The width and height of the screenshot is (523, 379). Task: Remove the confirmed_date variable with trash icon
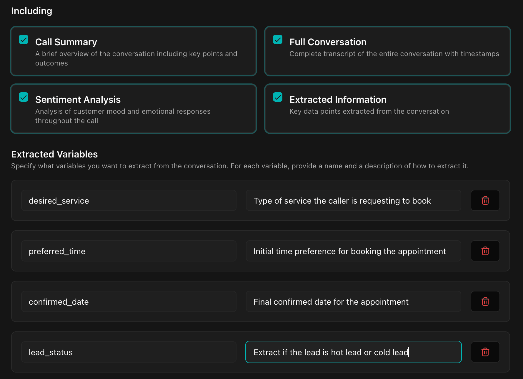(x=485, y=301)
